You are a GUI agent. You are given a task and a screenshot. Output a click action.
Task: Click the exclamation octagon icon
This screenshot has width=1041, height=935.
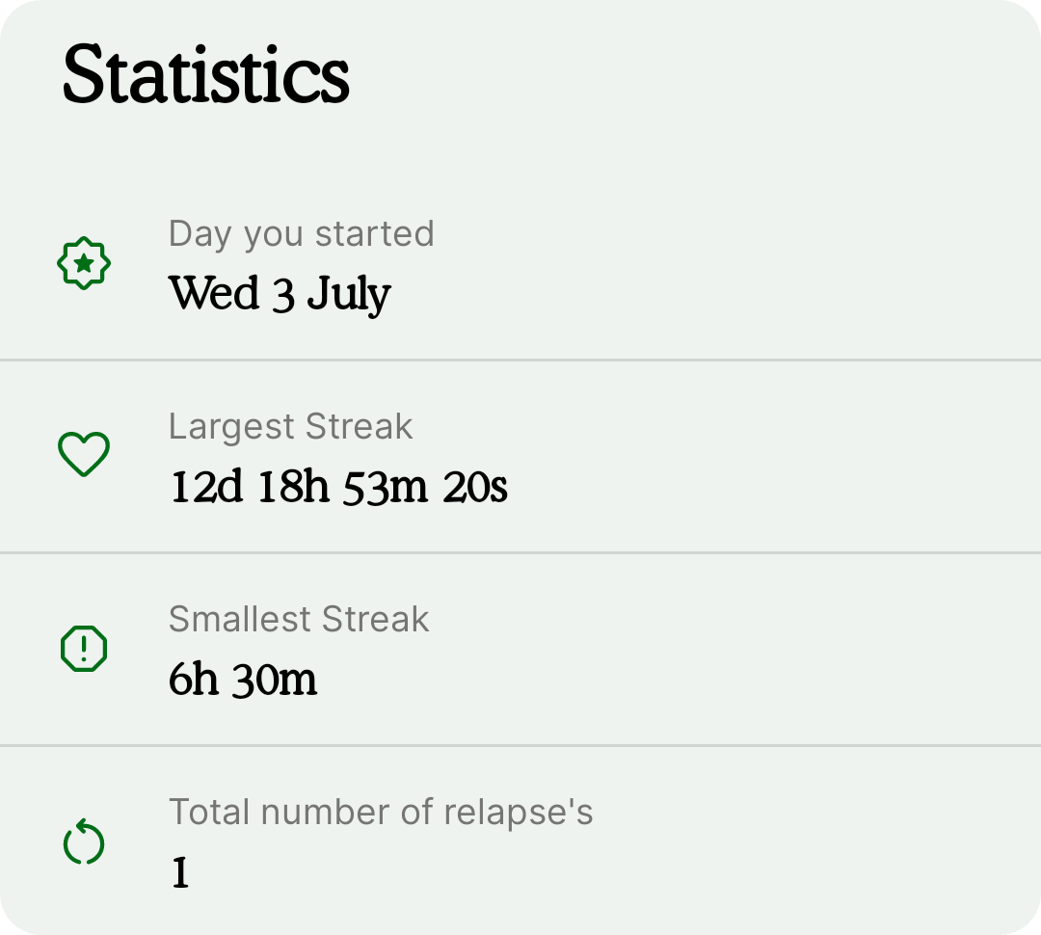(84, 648)
